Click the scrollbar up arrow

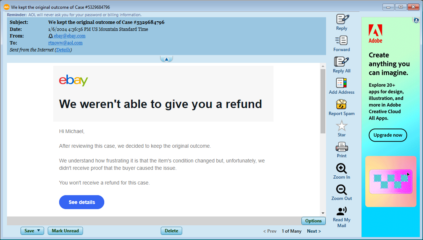coord(323,66)
